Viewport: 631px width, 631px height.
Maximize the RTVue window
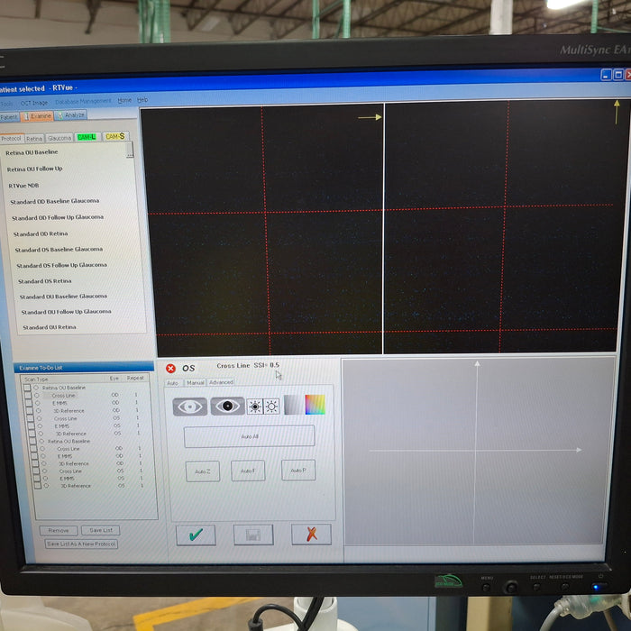pos(618,75)
